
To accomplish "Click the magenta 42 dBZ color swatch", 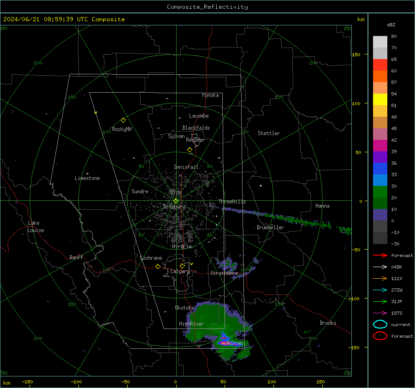I will [x=380, y=146].
